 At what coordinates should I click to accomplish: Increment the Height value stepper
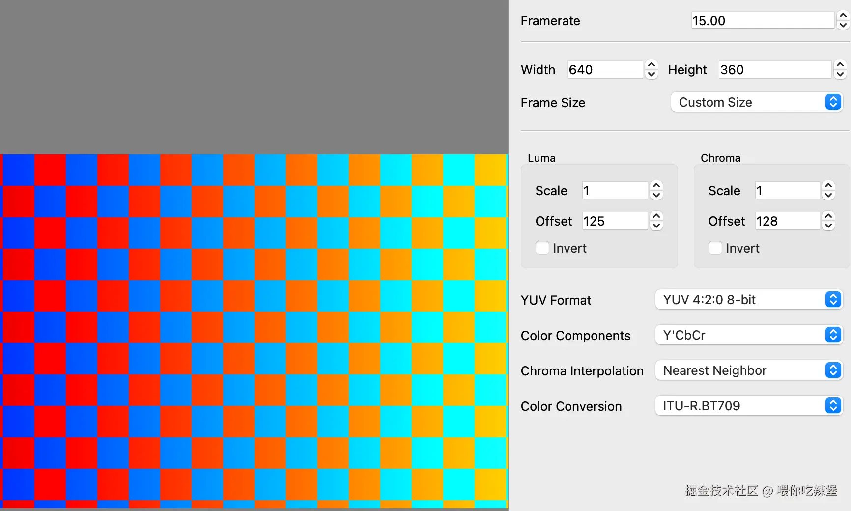point(840,65)
